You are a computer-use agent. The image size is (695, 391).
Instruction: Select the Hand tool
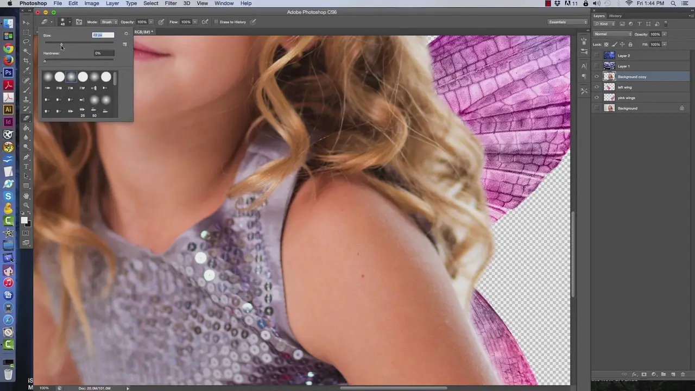(x=26, y=195)
